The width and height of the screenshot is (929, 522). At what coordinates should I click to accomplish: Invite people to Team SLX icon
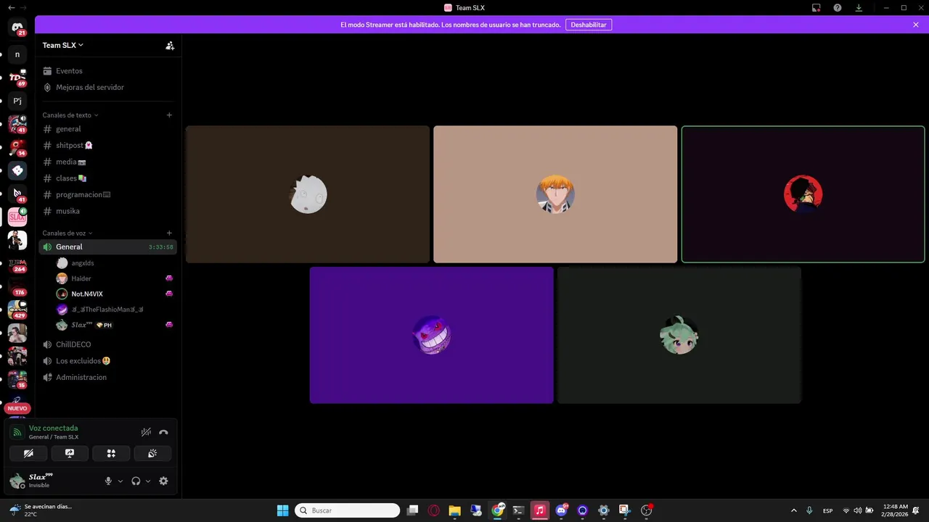pos(170,45)
